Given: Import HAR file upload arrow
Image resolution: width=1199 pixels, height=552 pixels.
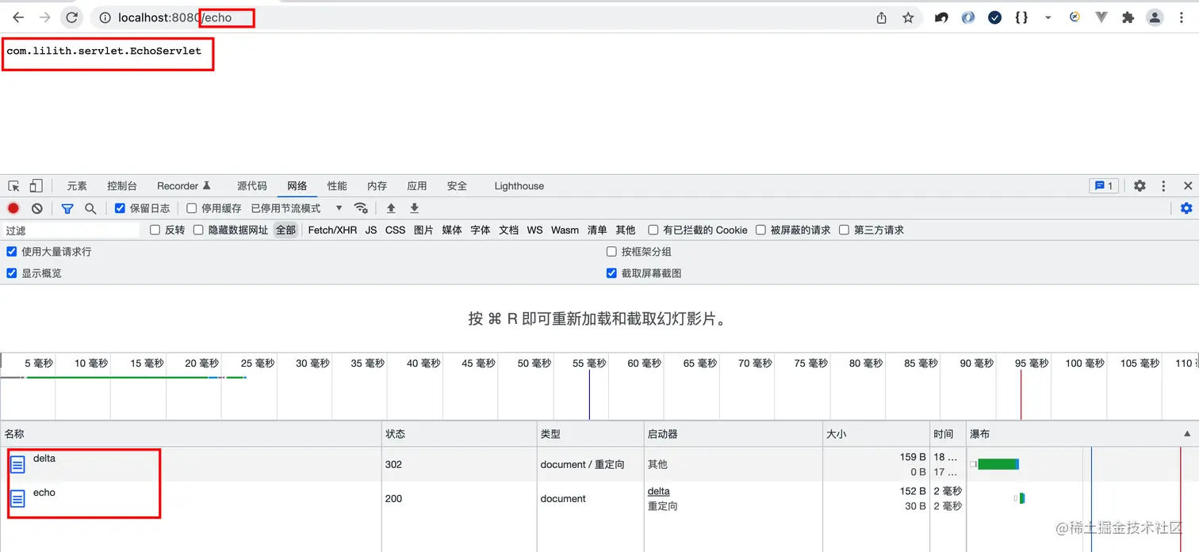Looking at the screenshot, I should [x=391, y=208].
